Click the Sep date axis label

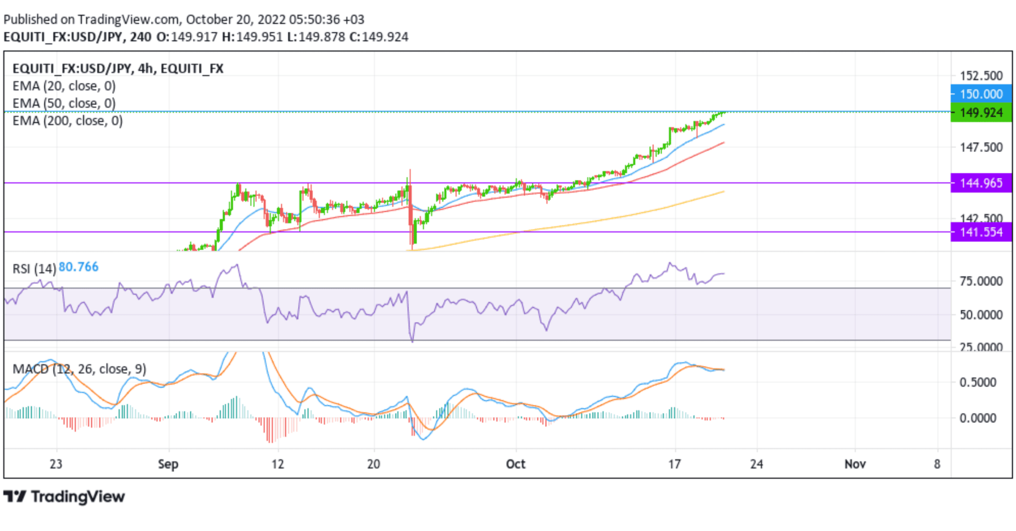pyautogui.click(x=168, y=464)
